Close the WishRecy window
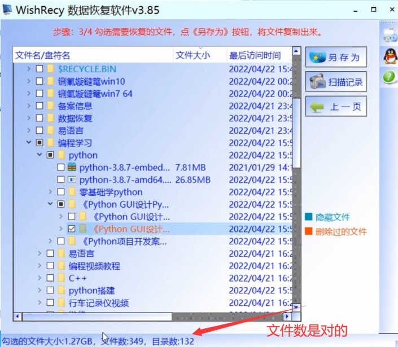Screen dimensions: 398x347 click(392, 10)
